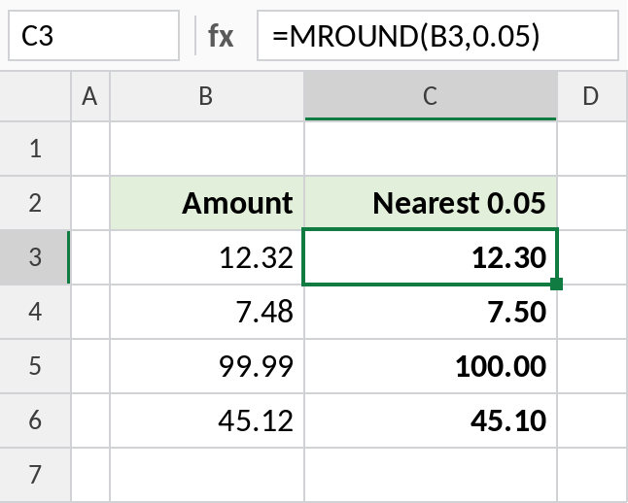Click cell with value 7.50

tap(431, 312)
